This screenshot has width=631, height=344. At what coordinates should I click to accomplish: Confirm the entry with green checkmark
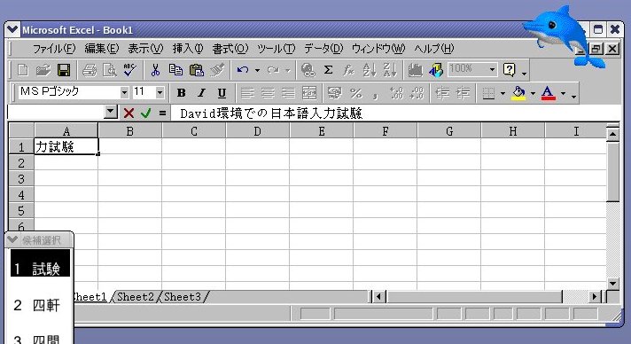click(145, 113)
